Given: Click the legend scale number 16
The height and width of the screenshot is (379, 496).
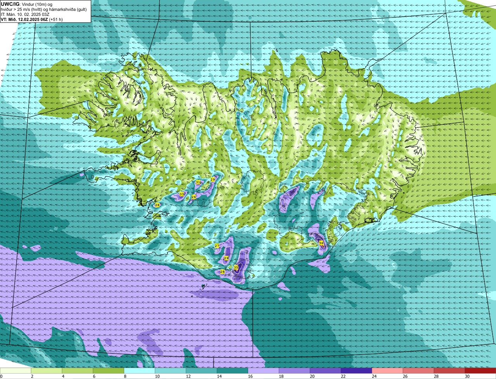Looking at the screenshot, I should coord(250,376).
